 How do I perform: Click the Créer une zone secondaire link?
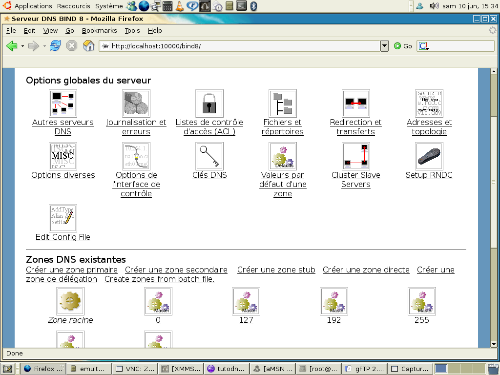pyautogui.click(x=176, y=270)
